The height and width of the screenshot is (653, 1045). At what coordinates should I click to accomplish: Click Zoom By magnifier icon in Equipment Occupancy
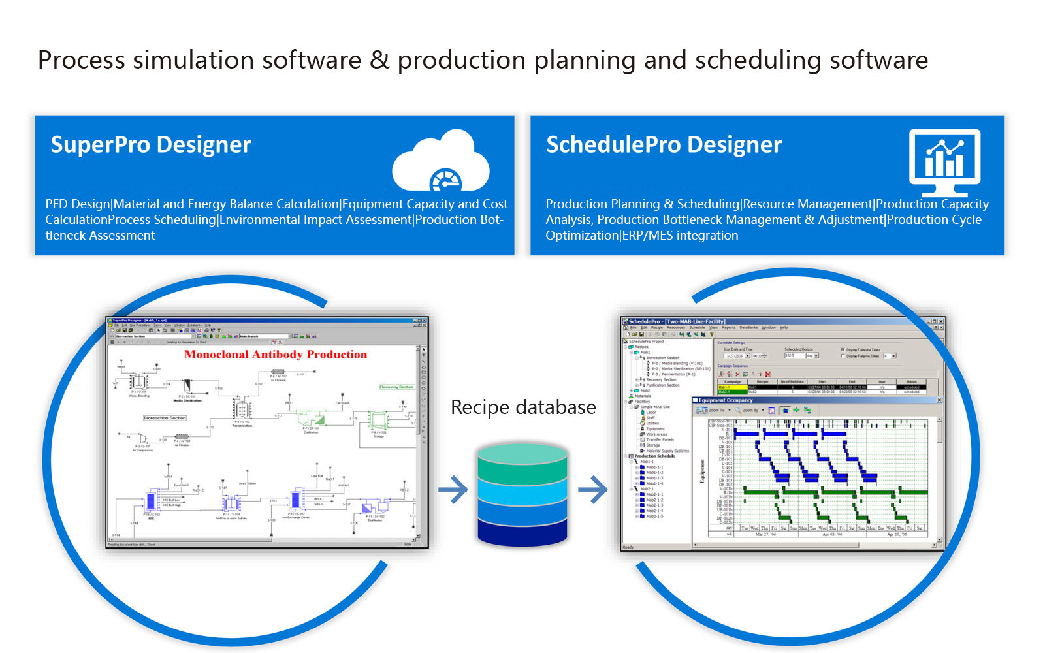point(738,410)
